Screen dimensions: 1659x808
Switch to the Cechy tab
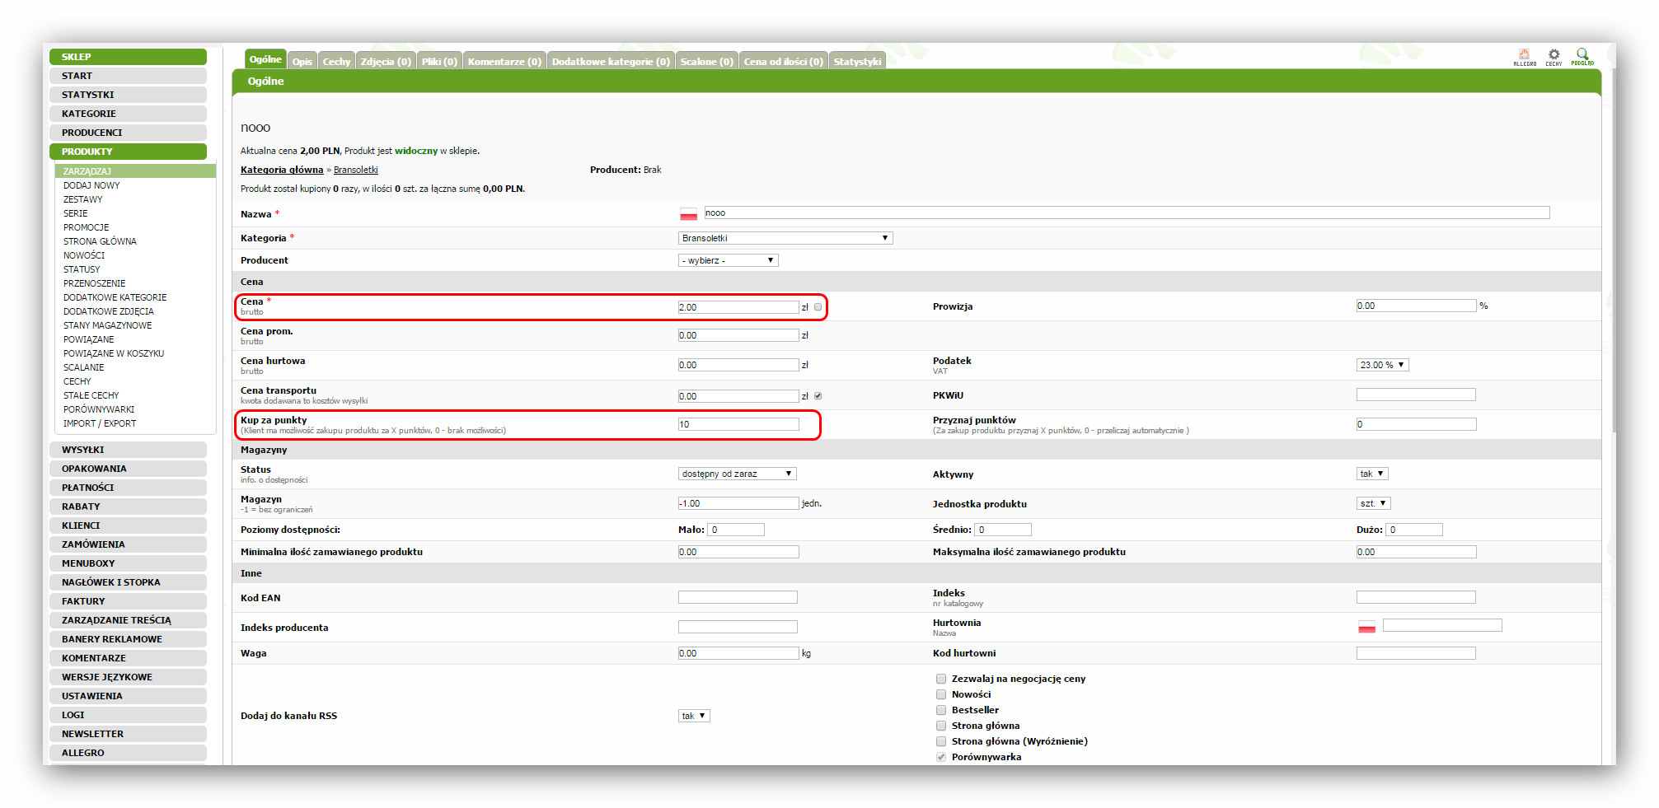coord(336,62)
